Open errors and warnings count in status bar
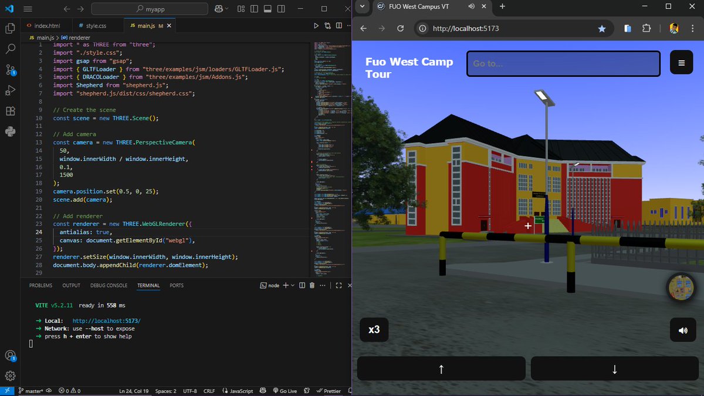Image resolution: width=704 pixels, height=396 pixels. tap(69, 391)
